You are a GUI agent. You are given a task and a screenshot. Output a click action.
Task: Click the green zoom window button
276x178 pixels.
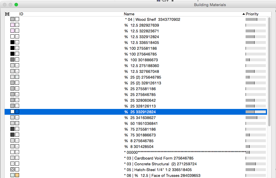point(16,5)
